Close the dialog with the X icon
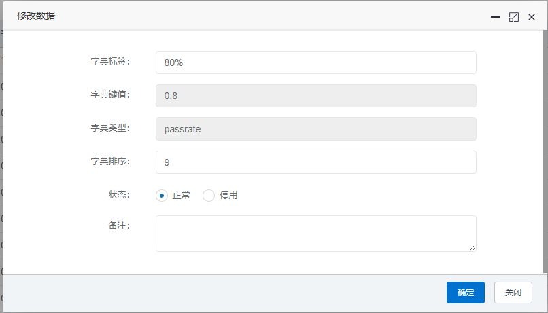The width and height of the screenshot is (548, 313). tap(532, 17)
